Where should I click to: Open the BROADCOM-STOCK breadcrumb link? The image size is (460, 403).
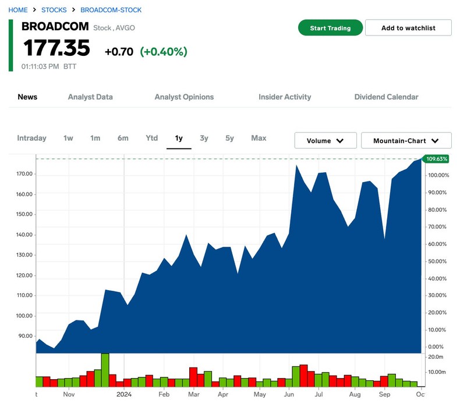[x=111, y=10]
